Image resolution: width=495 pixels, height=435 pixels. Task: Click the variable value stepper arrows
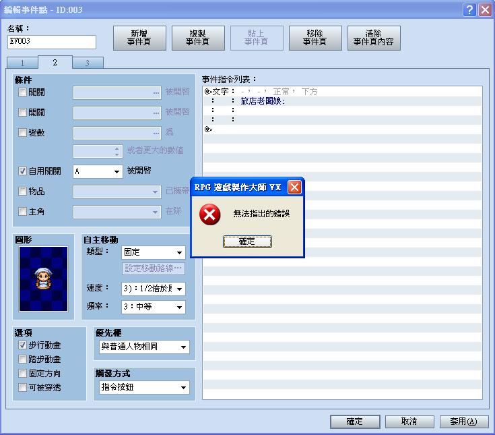(x=117, y=152)
